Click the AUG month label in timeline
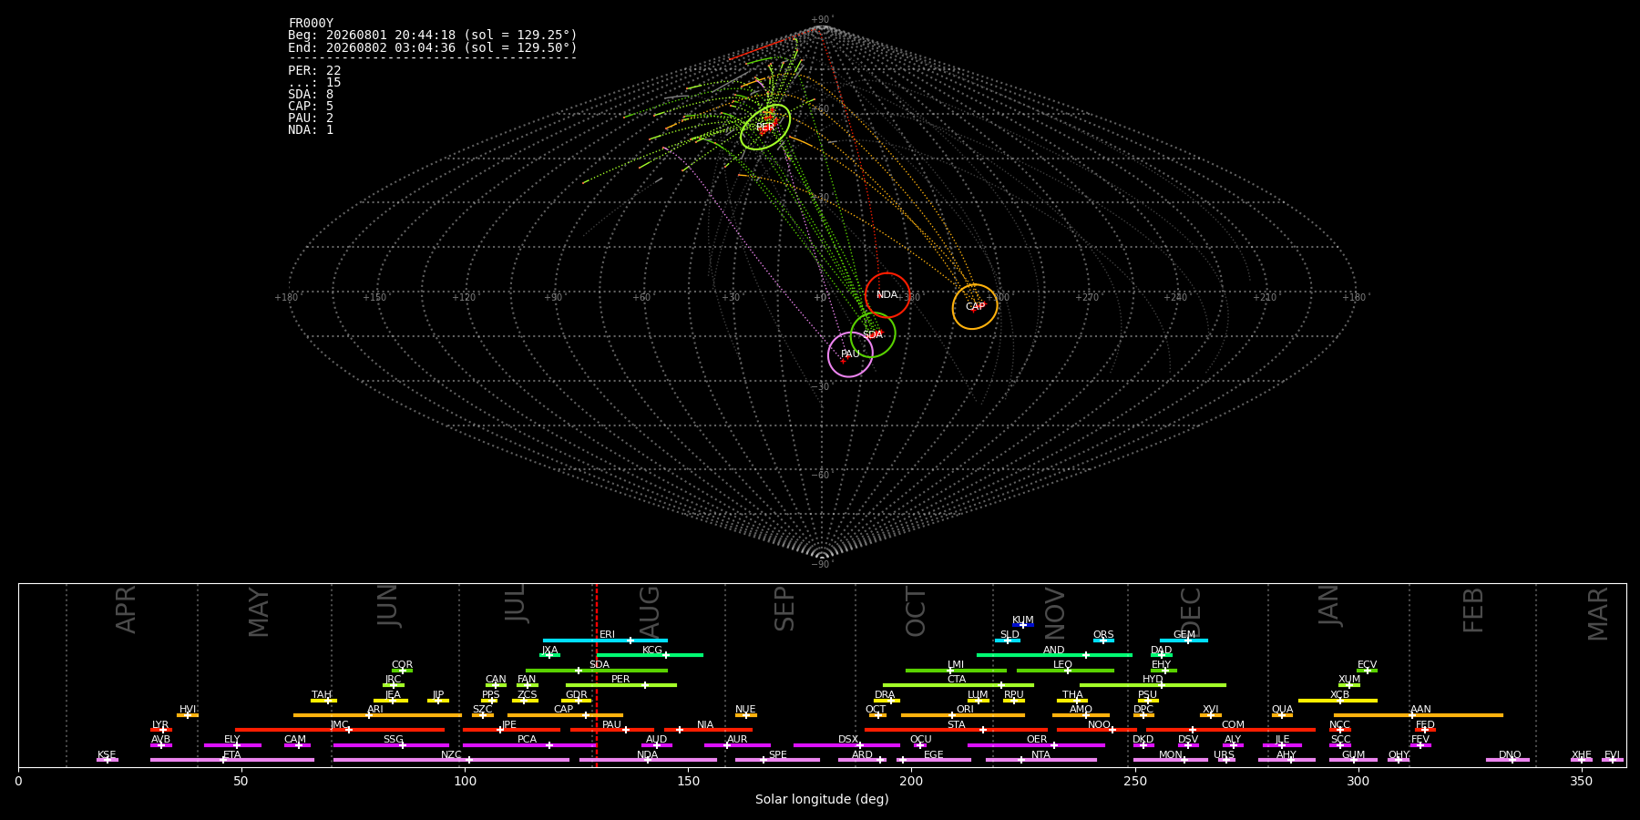Viewport: 1640px width, 820px height. click(x=650, y=610)
